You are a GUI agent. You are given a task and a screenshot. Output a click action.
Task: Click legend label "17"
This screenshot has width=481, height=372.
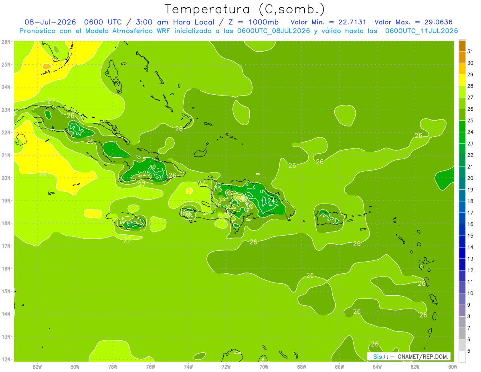[x=471, y=213]
